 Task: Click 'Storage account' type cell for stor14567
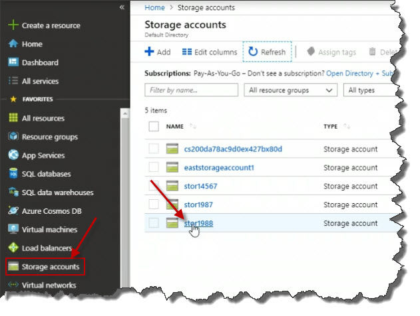click(350, 186)
